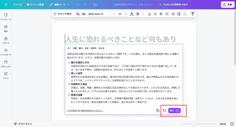Click the back arrow in Magic Write panel
Screen dimensions: 236x127
tap(69, 48)
